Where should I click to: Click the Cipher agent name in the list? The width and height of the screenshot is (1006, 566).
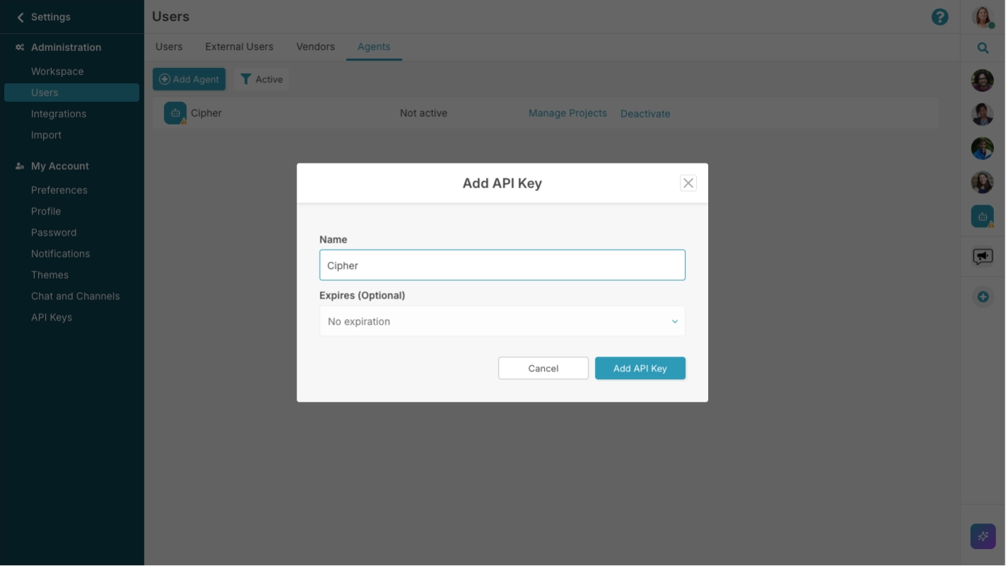206,113
